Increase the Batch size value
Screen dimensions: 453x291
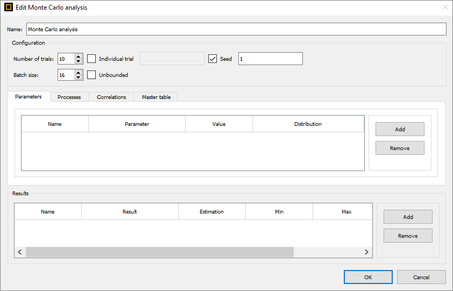(x=79, y=73)
